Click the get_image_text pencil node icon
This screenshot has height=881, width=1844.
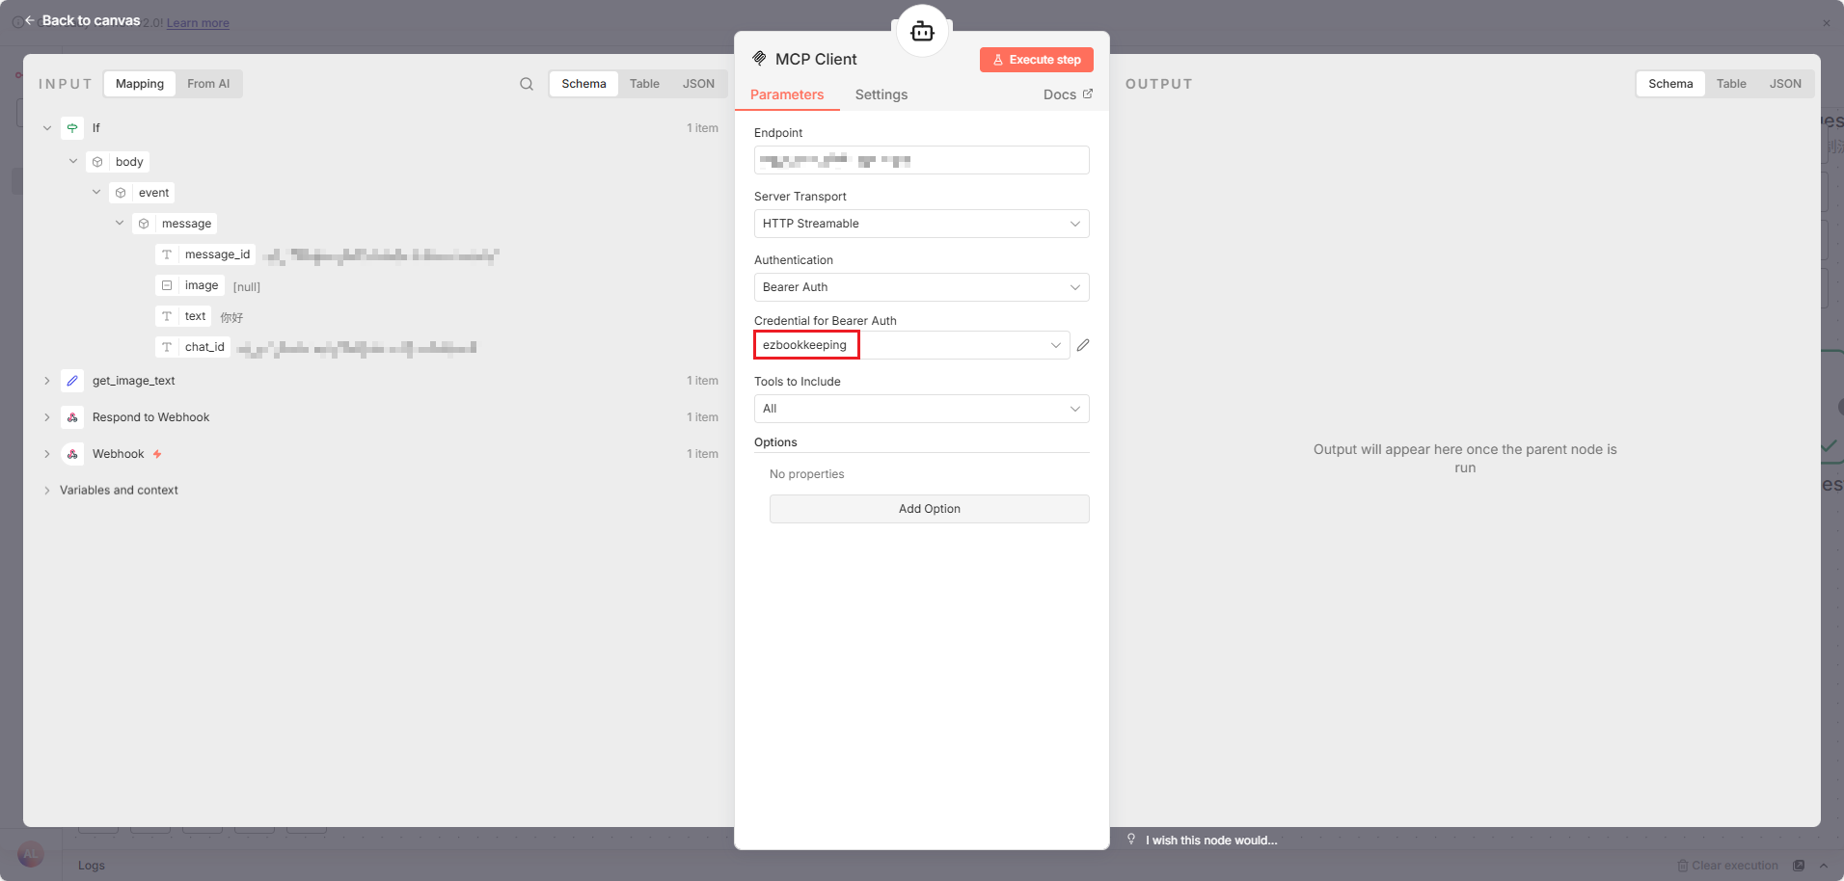[72, 381]
